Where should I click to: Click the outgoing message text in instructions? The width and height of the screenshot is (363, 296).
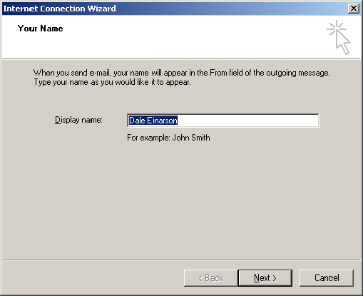point(298,73)
